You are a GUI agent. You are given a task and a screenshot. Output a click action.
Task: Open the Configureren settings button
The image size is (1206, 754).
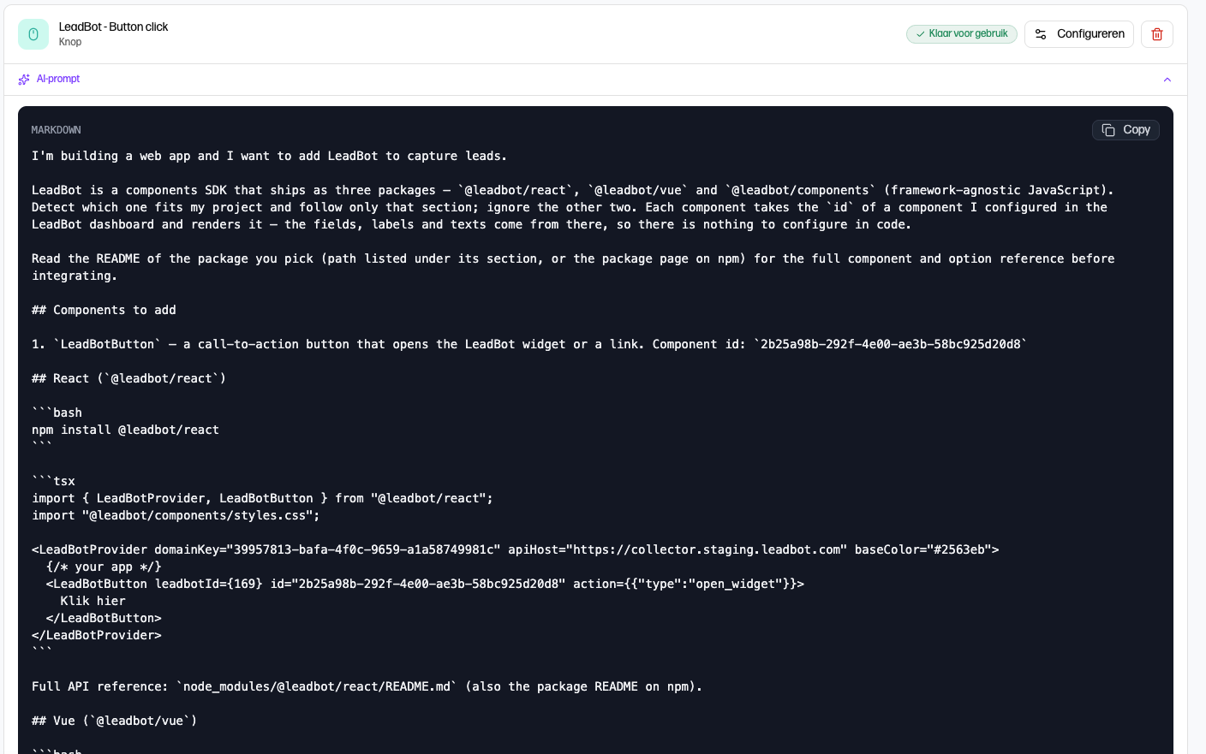tap(1079, 34)
